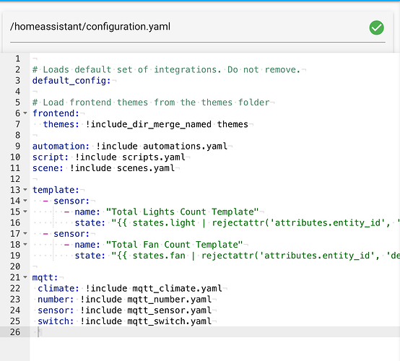This screenshot has height=361, width=400.
Task: Fold the first sensor block on line 14
Action: 25,201
